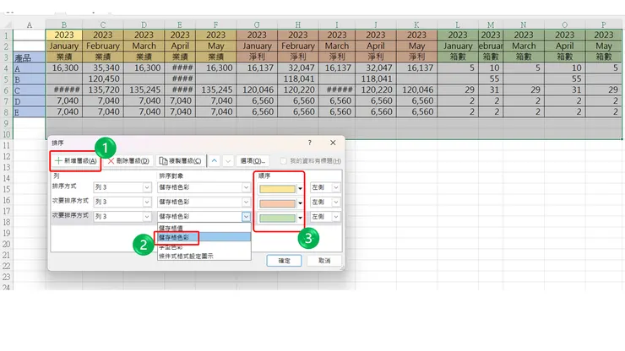The image size is (625, 351).
Task: Click the cell with 135,720
Action: pyautogui.click(x=103, y=90)
